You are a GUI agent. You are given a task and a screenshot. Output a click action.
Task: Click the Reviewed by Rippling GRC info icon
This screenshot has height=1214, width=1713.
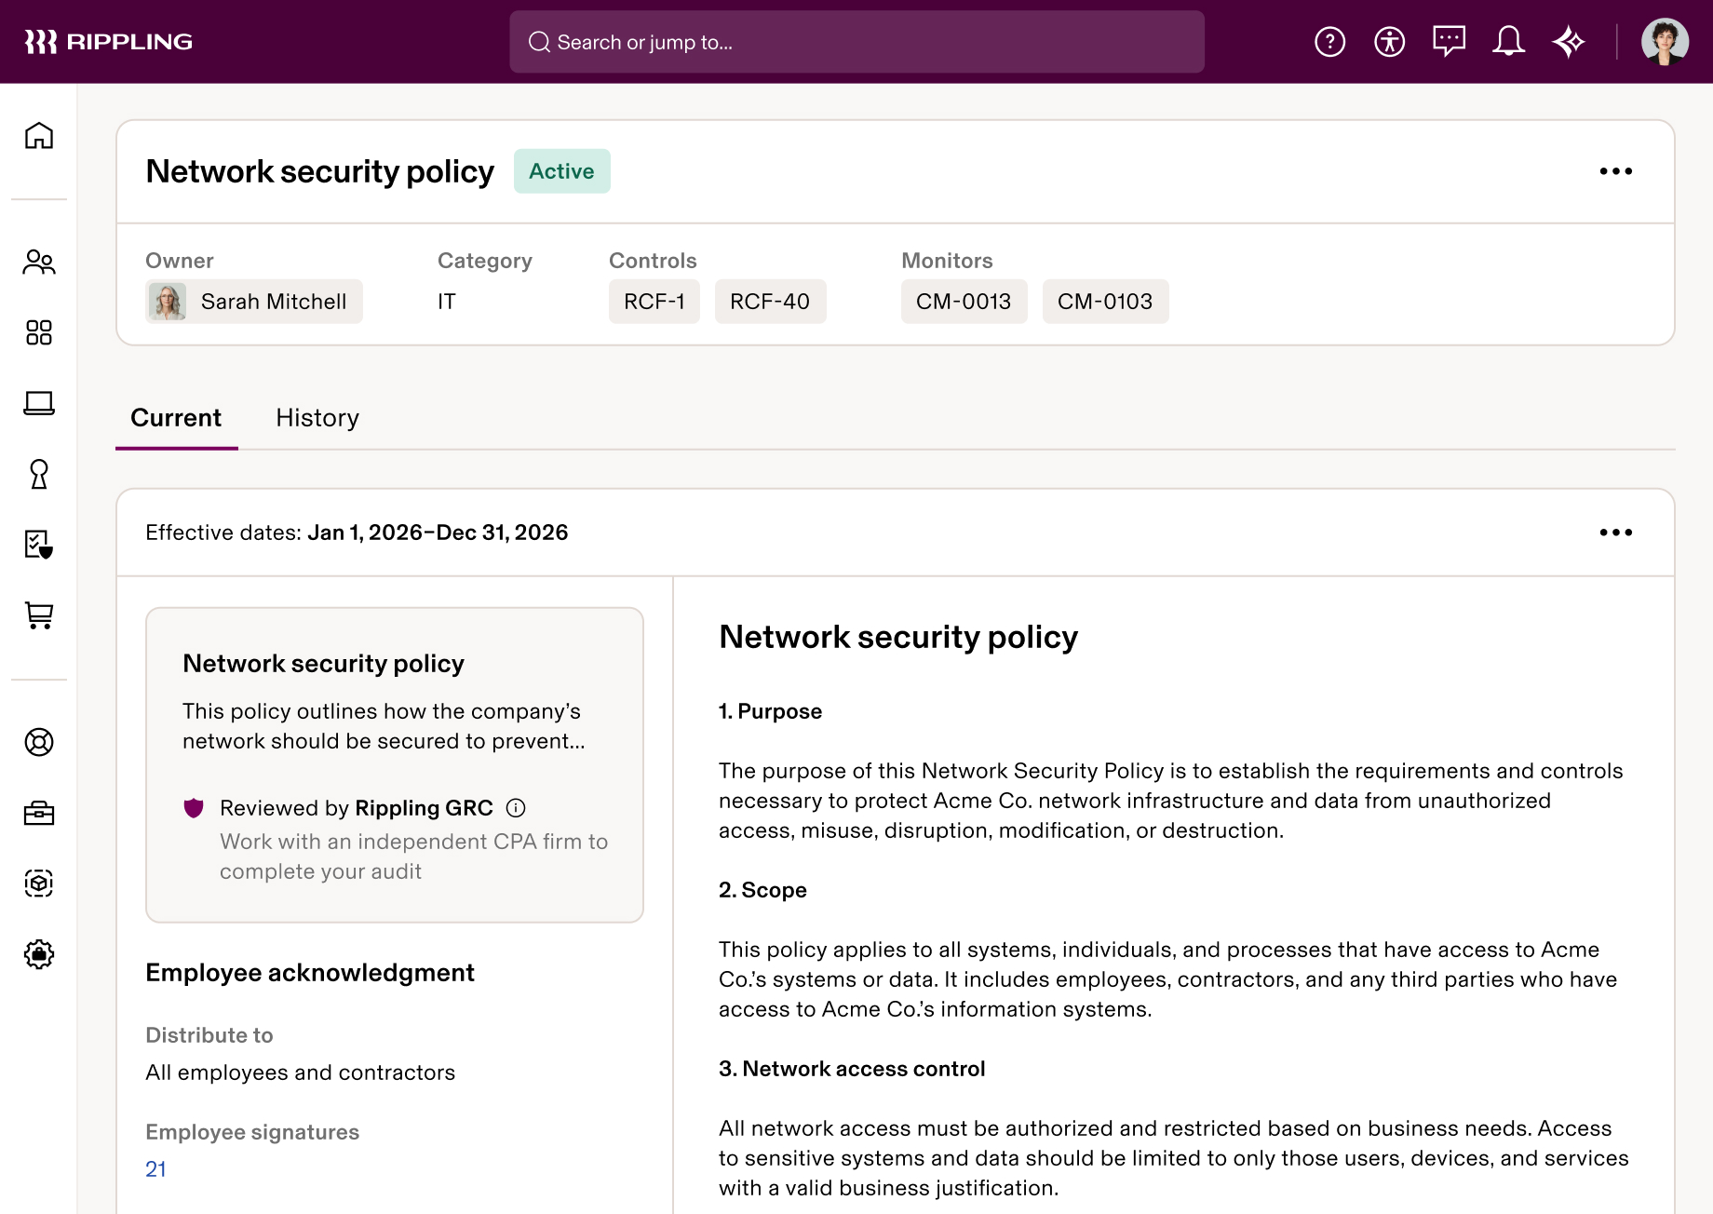pyautogui.click(x=518, y=808)
